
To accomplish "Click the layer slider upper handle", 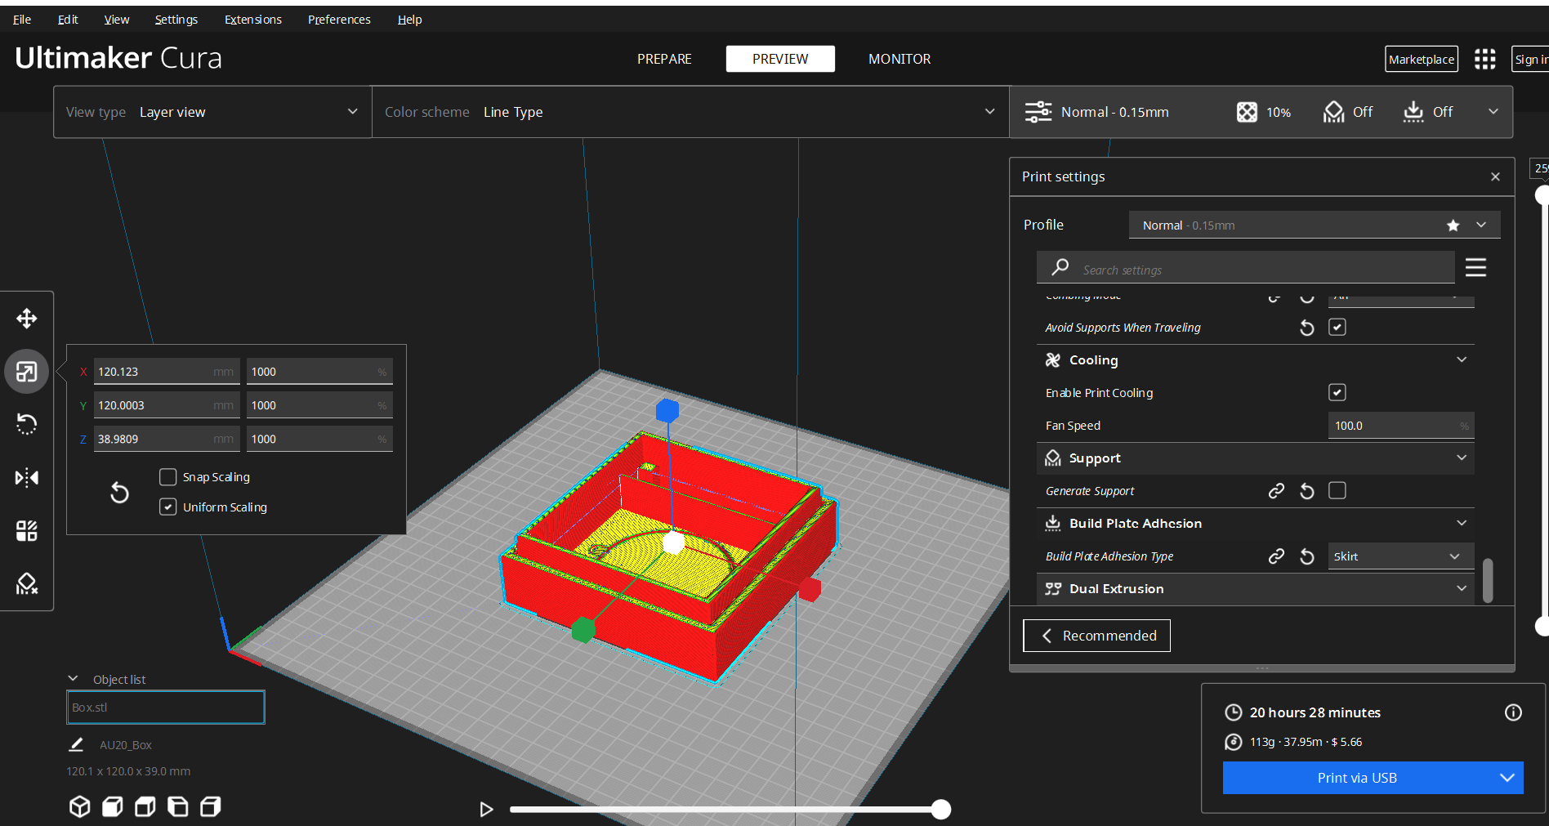I will 1542,195.
